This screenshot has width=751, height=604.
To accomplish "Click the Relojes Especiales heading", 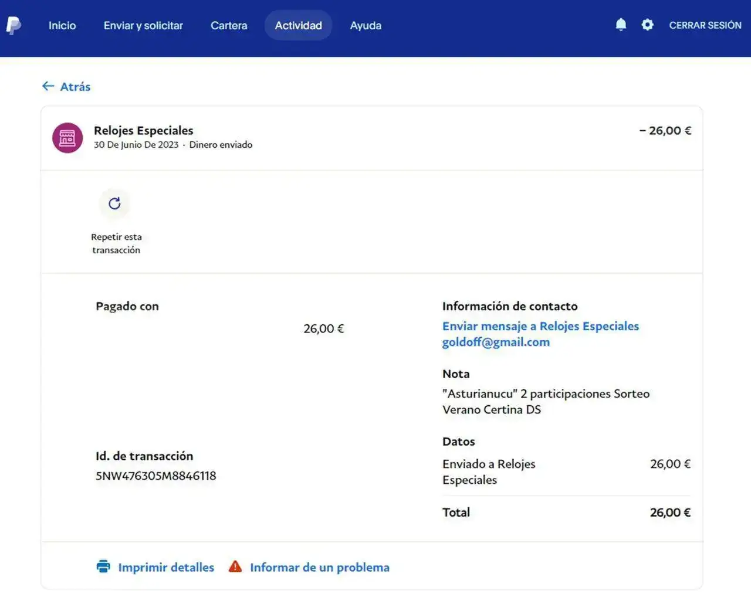I will tap(143, 130).
